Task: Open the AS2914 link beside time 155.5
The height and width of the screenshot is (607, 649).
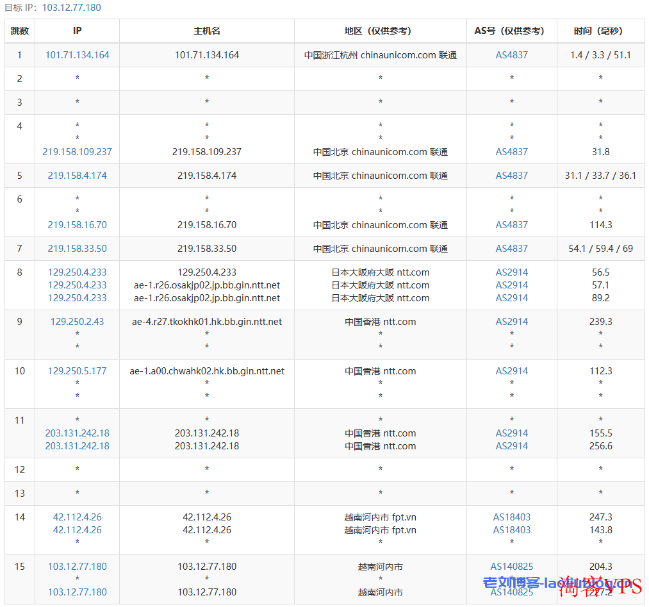Action: click(512, 433)
